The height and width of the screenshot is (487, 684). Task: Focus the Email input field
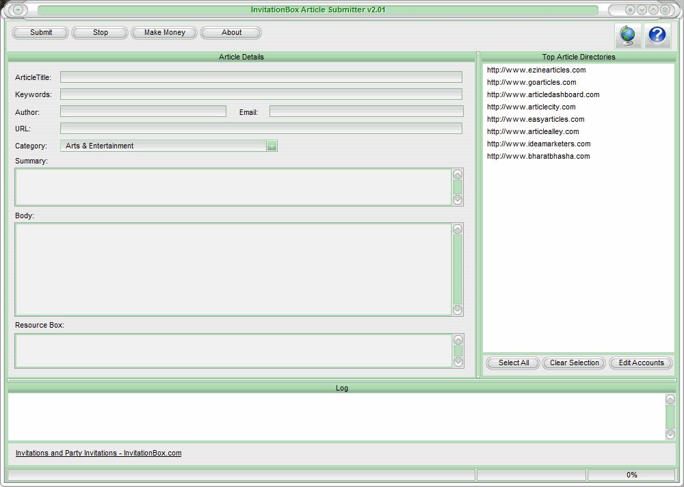coord(367,111)
